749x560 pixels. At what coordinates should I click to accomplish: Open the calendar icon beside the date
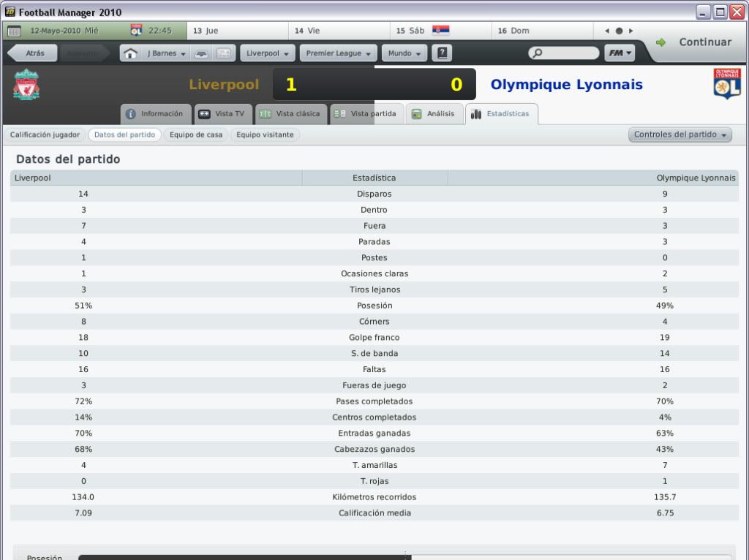click(x=15, y=31)
